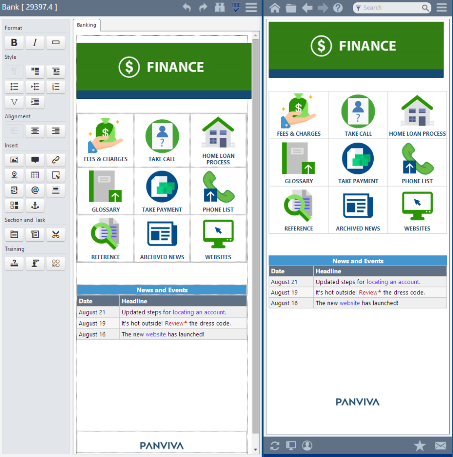Click inside the Search input field
Viewport: 453px width, 457px height.
click(x=392, y=8)
